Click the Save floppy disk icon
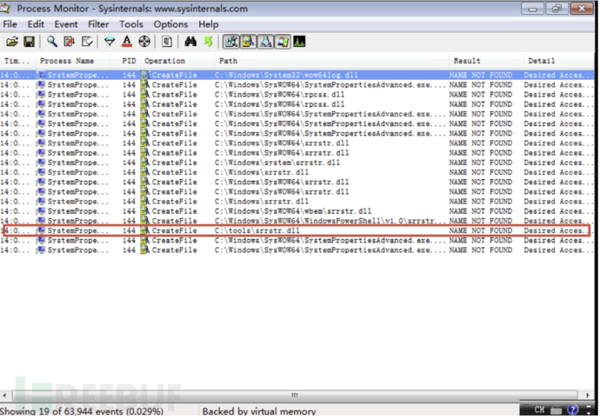This screenshot has width=600, height=419. [29, 42]
